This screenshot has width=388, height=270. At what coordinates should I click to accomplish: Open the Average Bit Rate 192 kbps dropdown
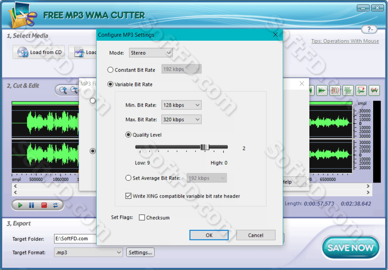point(207,178)
